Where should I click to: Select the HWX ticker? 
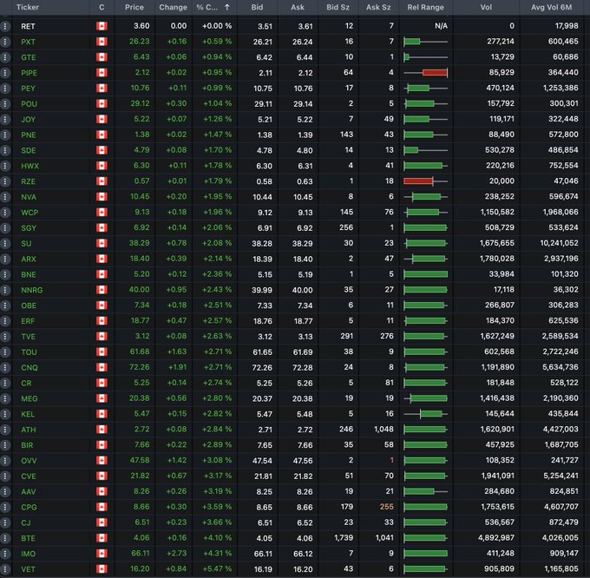point(30,166)
